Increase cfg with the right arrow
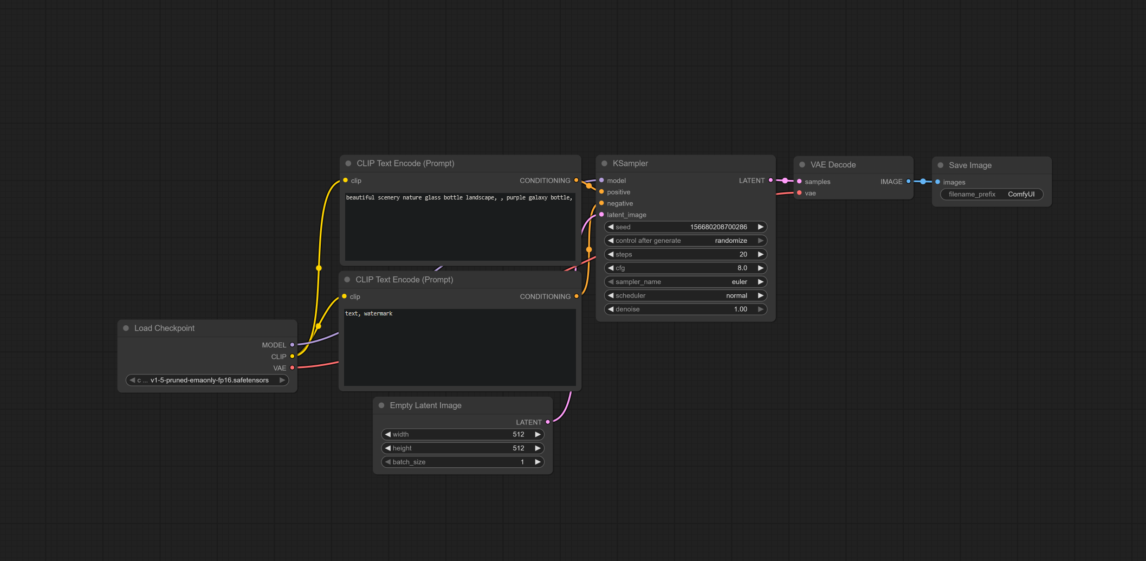The height and width of the screenshot is (561, 1146). (x=761, y=268)
